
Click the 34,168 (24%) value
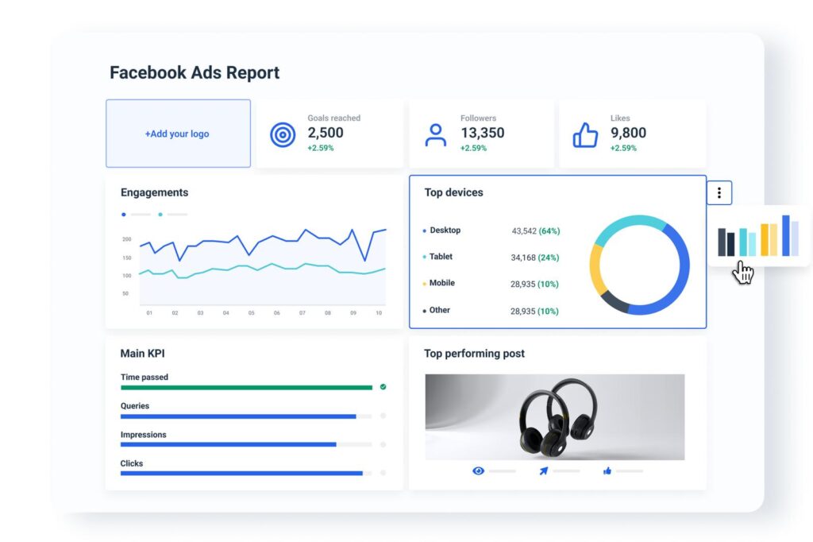[x=534, y=257]
